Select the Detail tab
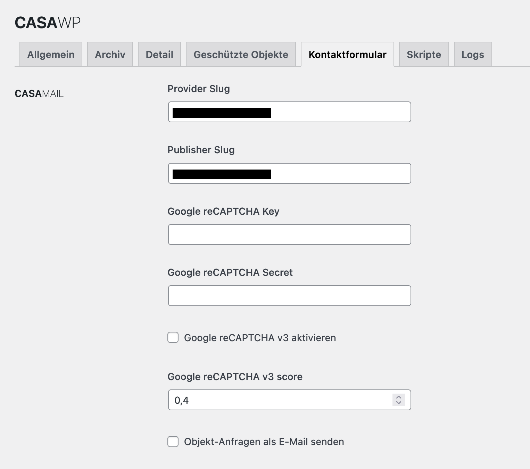The height and width of the screenshot is (469, 530). (x=159, y=54)
